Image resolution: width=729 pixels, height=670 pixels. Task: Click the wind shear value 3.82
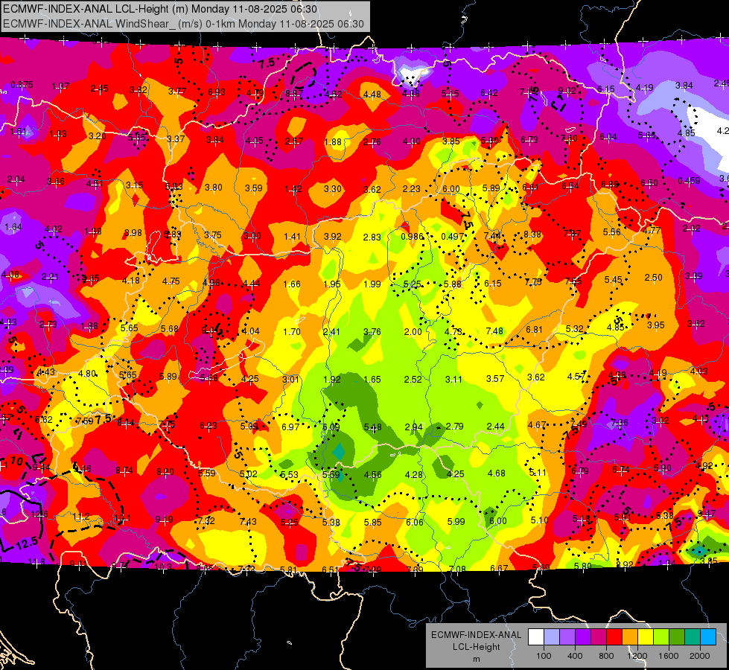click(x=138, y=90)
